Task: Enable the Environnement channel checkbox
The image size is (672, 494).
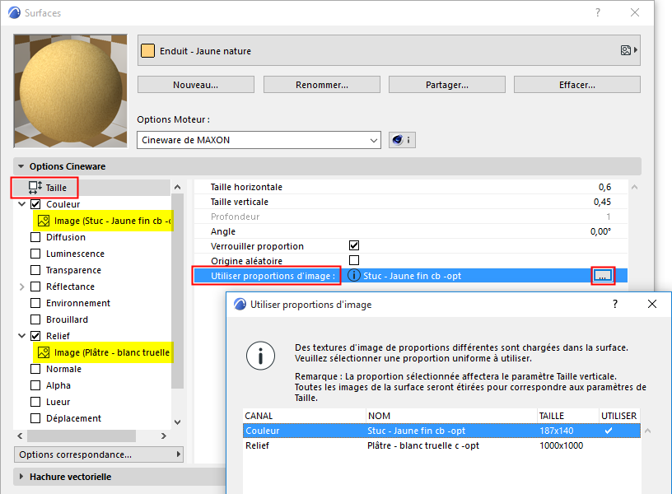Action: (35, 303)
